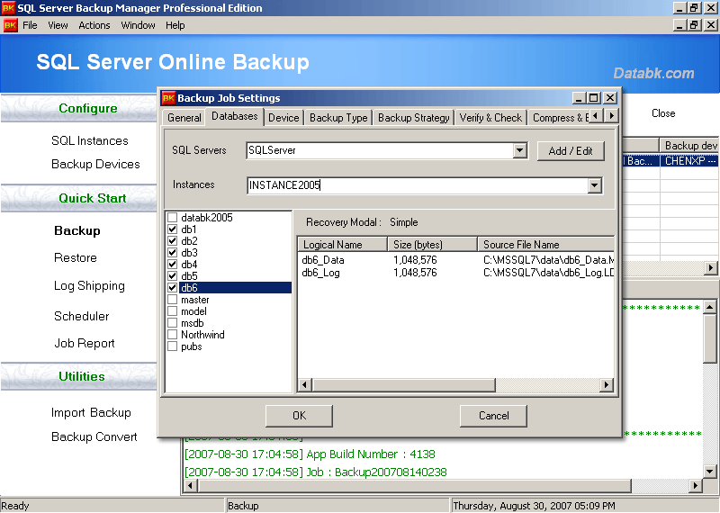Check the model database checkbox
Screen dimensions: 720x513
[173, 310]
